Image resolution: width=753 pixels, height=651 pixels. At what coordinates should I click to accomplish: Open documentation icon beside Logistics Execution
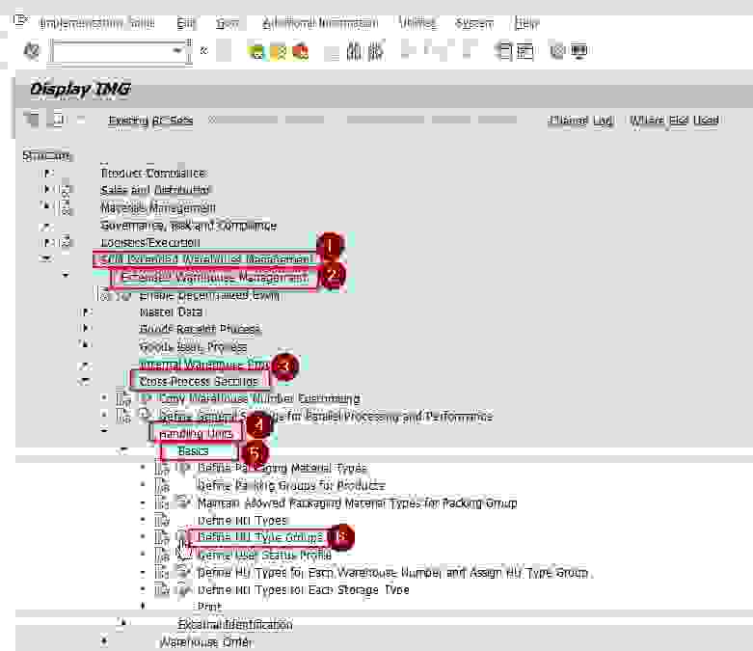(x=66, y=242)
